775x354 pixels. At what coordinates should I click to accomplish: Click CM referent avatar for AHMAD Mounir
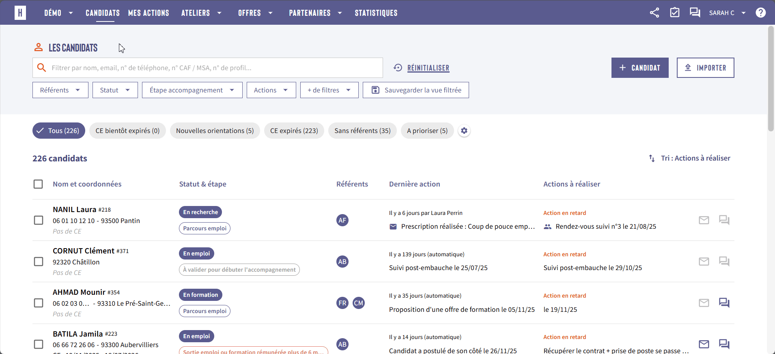[x=359, y=303]
